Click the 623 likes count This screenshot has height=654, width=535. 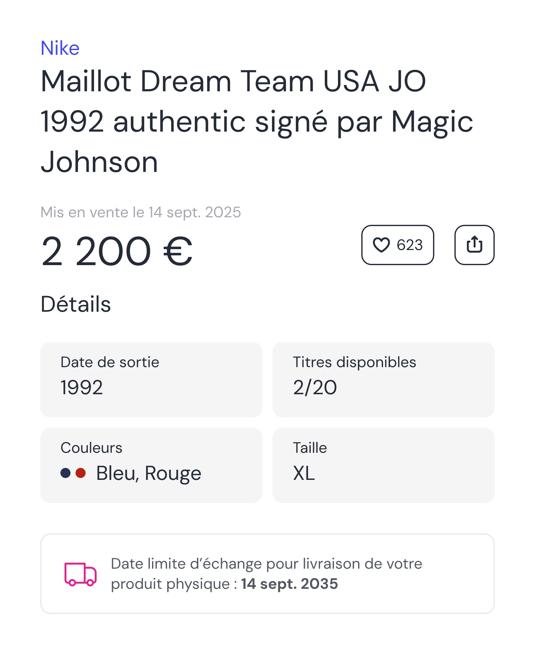pos(409,245)
